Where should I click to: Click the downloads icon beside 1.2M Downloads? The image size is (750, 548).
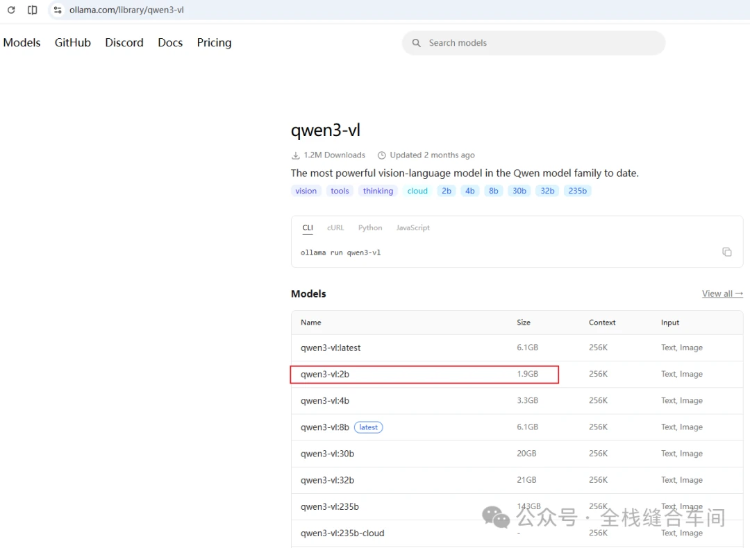click(x=296, y=155)
